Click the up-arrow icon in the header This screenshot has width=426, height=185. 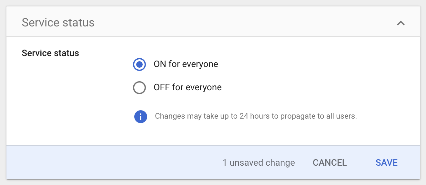(401, 23)
